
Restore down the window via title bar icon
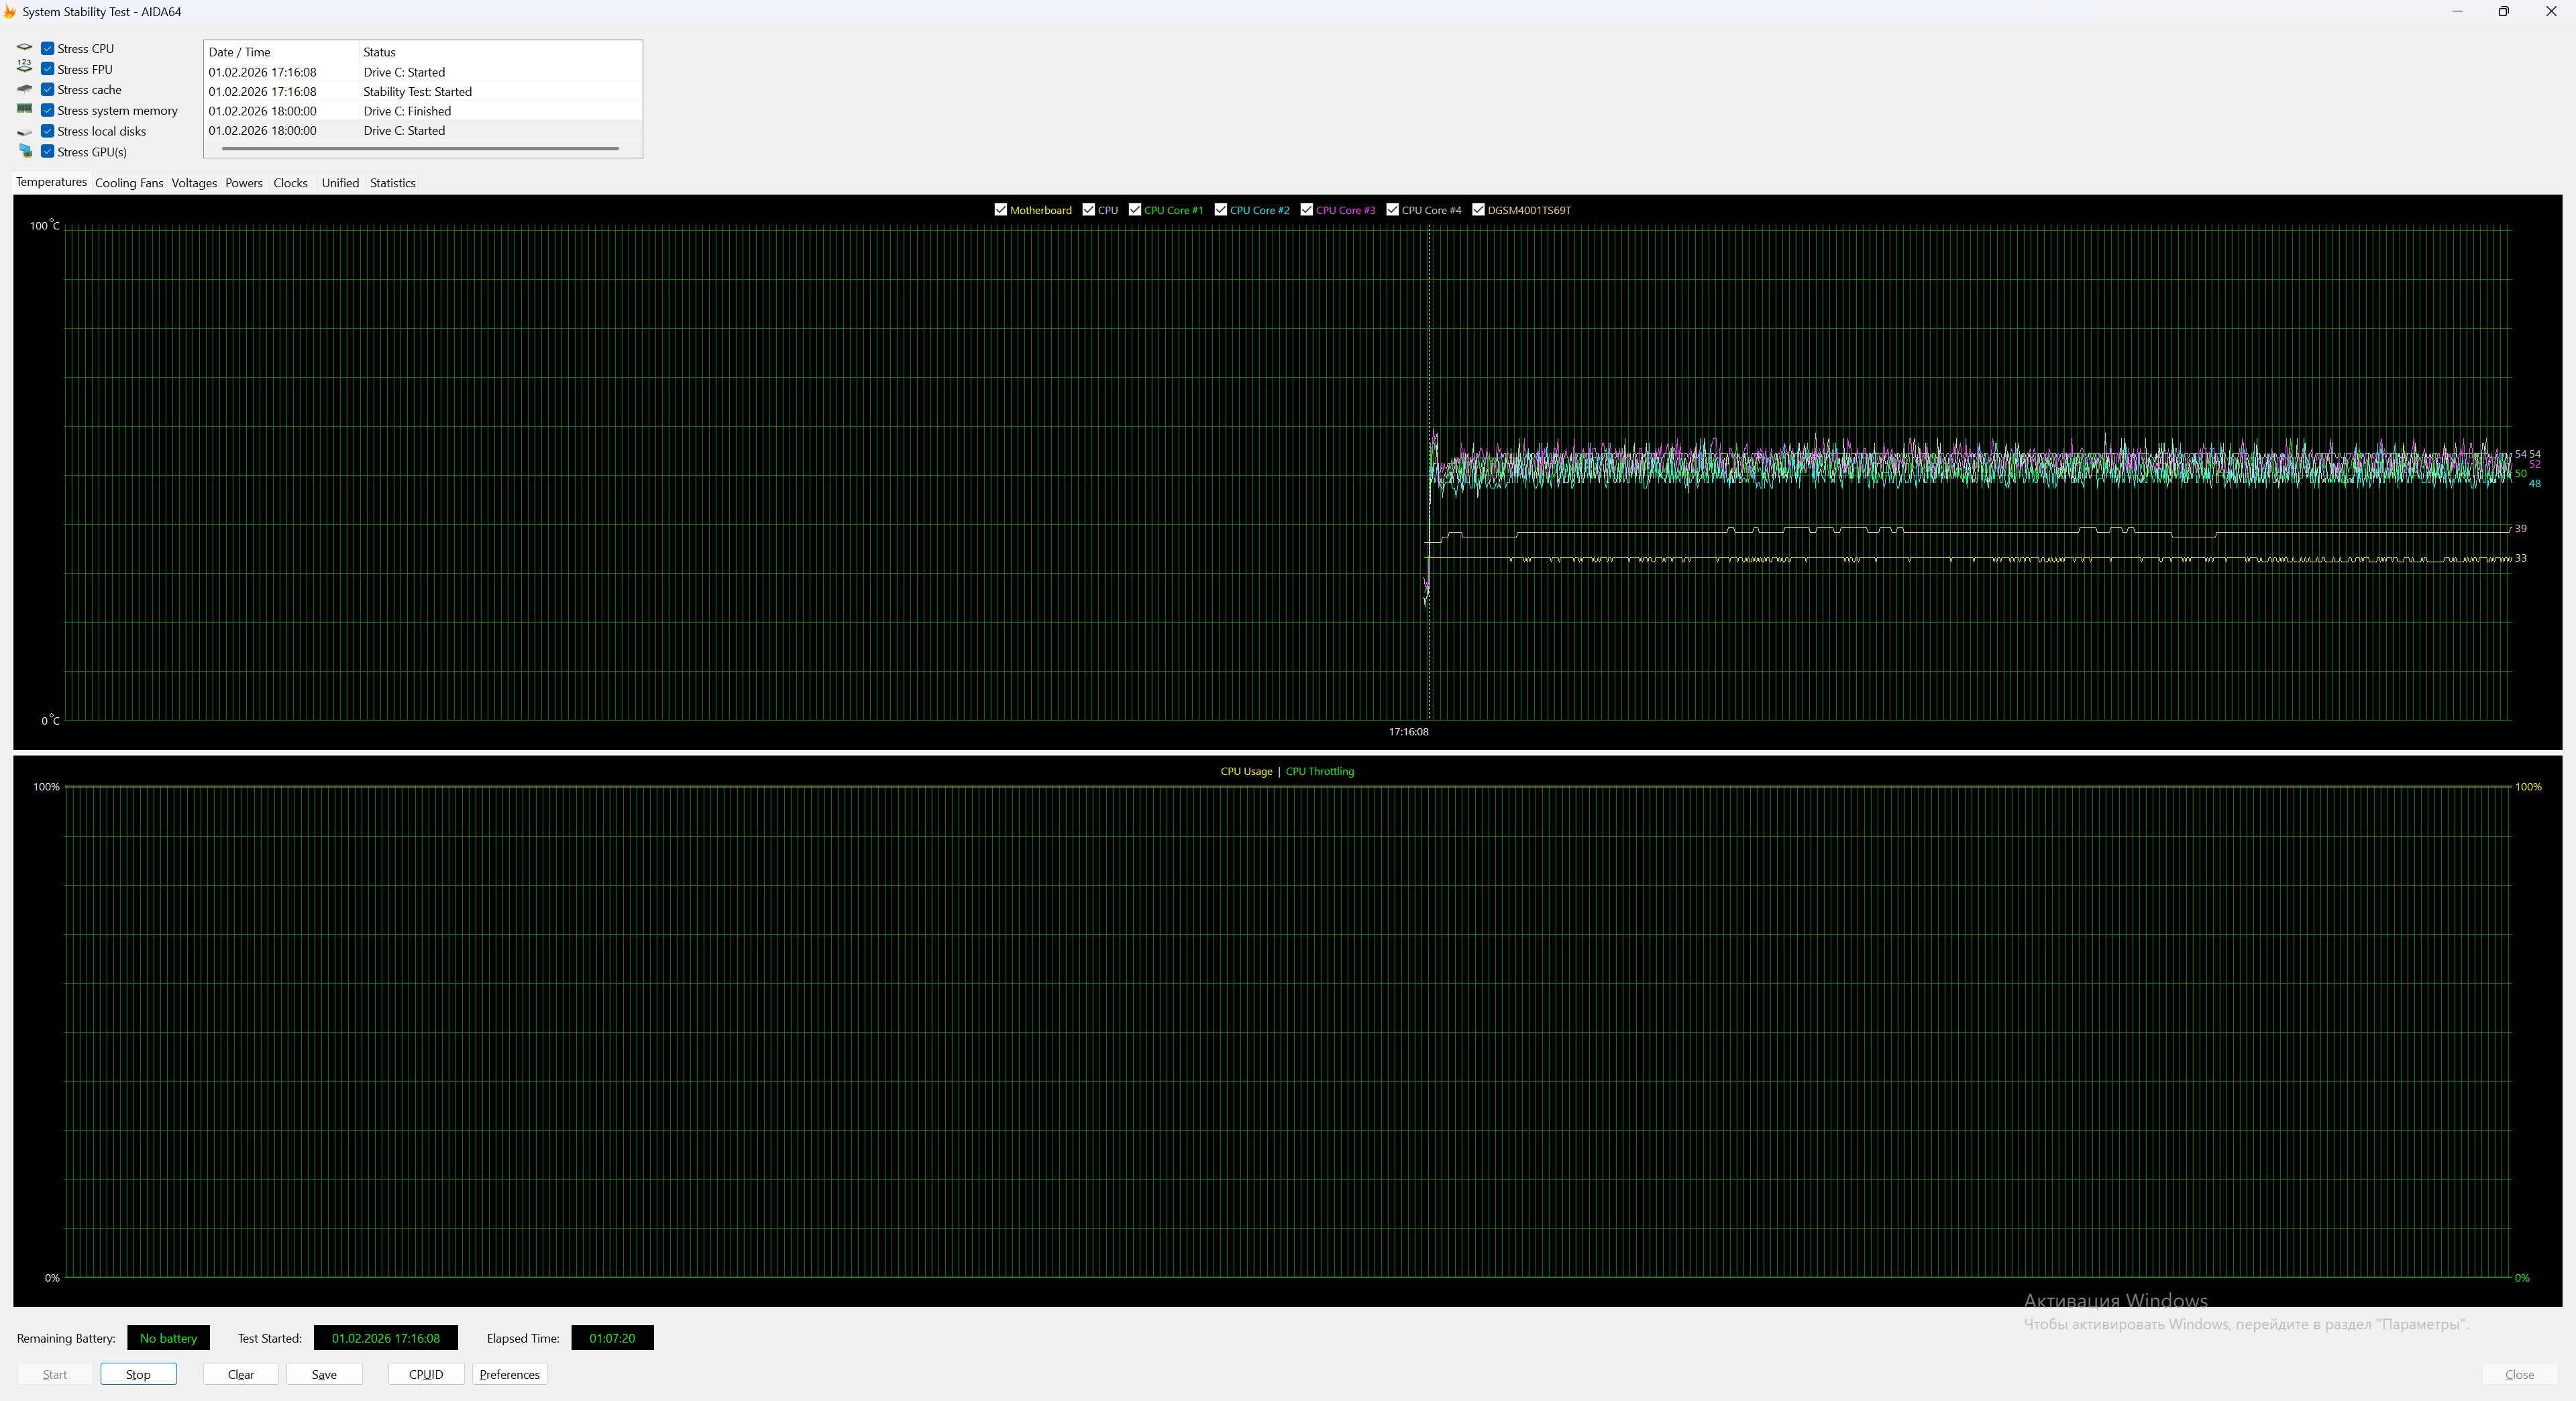pyautogui.click(x=2503, y=12)
